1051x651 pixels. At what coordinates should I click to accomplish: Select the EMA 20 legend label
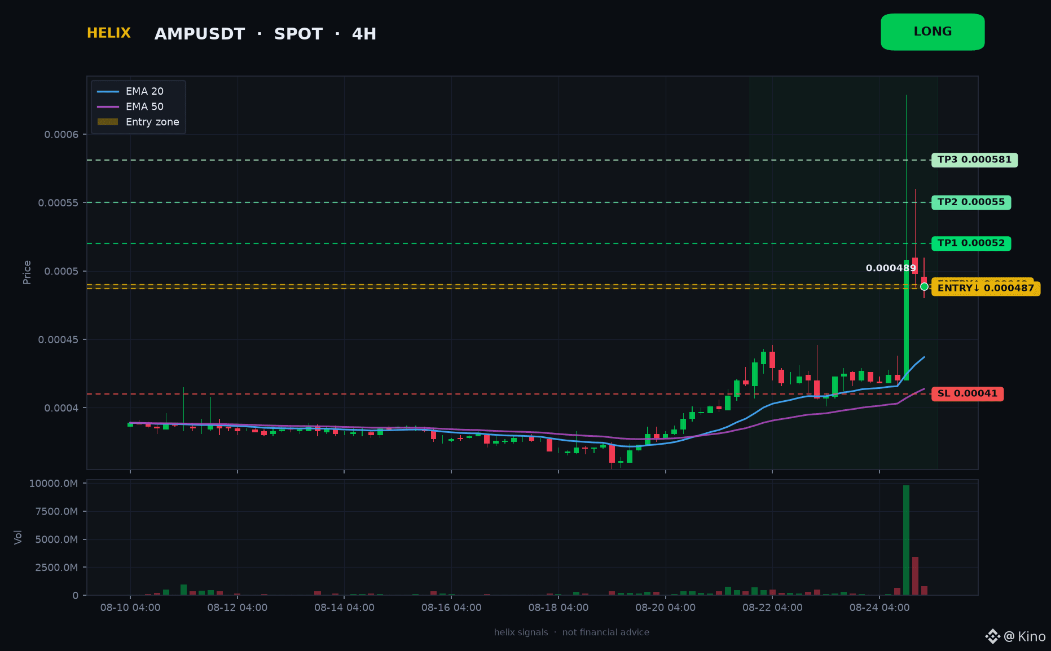[x=144, y=91]
